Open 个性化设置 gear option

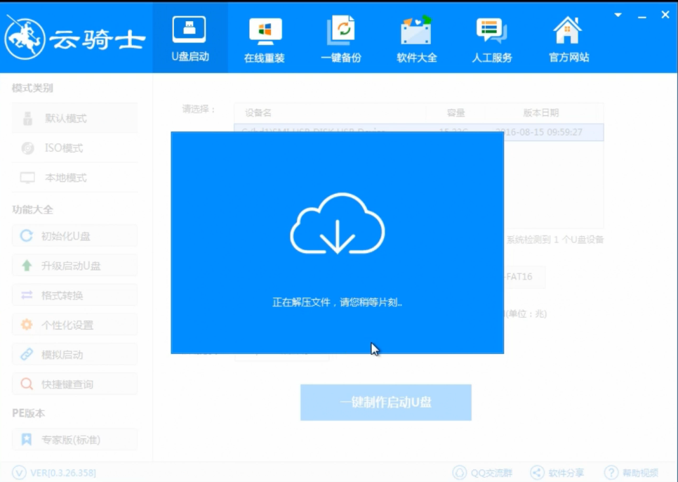coord(74,325)
